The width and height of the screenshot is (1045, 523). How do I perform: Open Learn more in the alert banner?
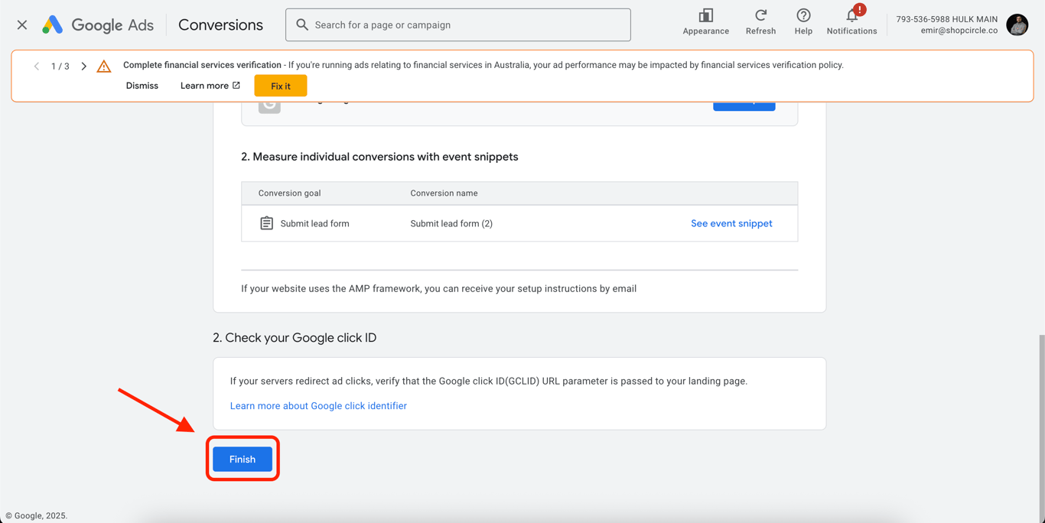click(x=210, y=86)
